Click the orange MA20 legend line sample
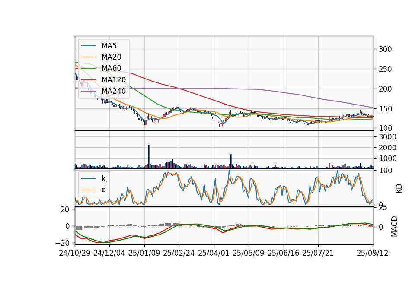 (88, 57)
